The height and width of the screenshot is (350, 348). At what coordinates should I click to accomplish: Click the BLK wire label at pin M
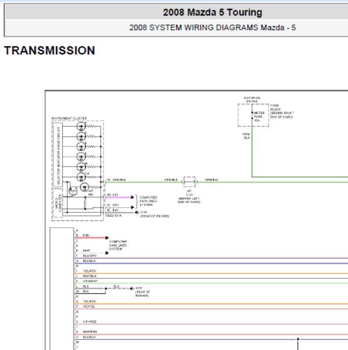[x=86, y=292]
